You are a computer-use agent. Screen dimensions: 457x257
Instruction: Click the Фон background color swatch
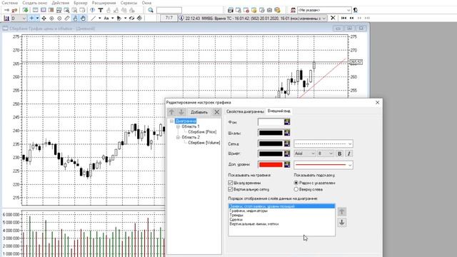pos(271,122)
